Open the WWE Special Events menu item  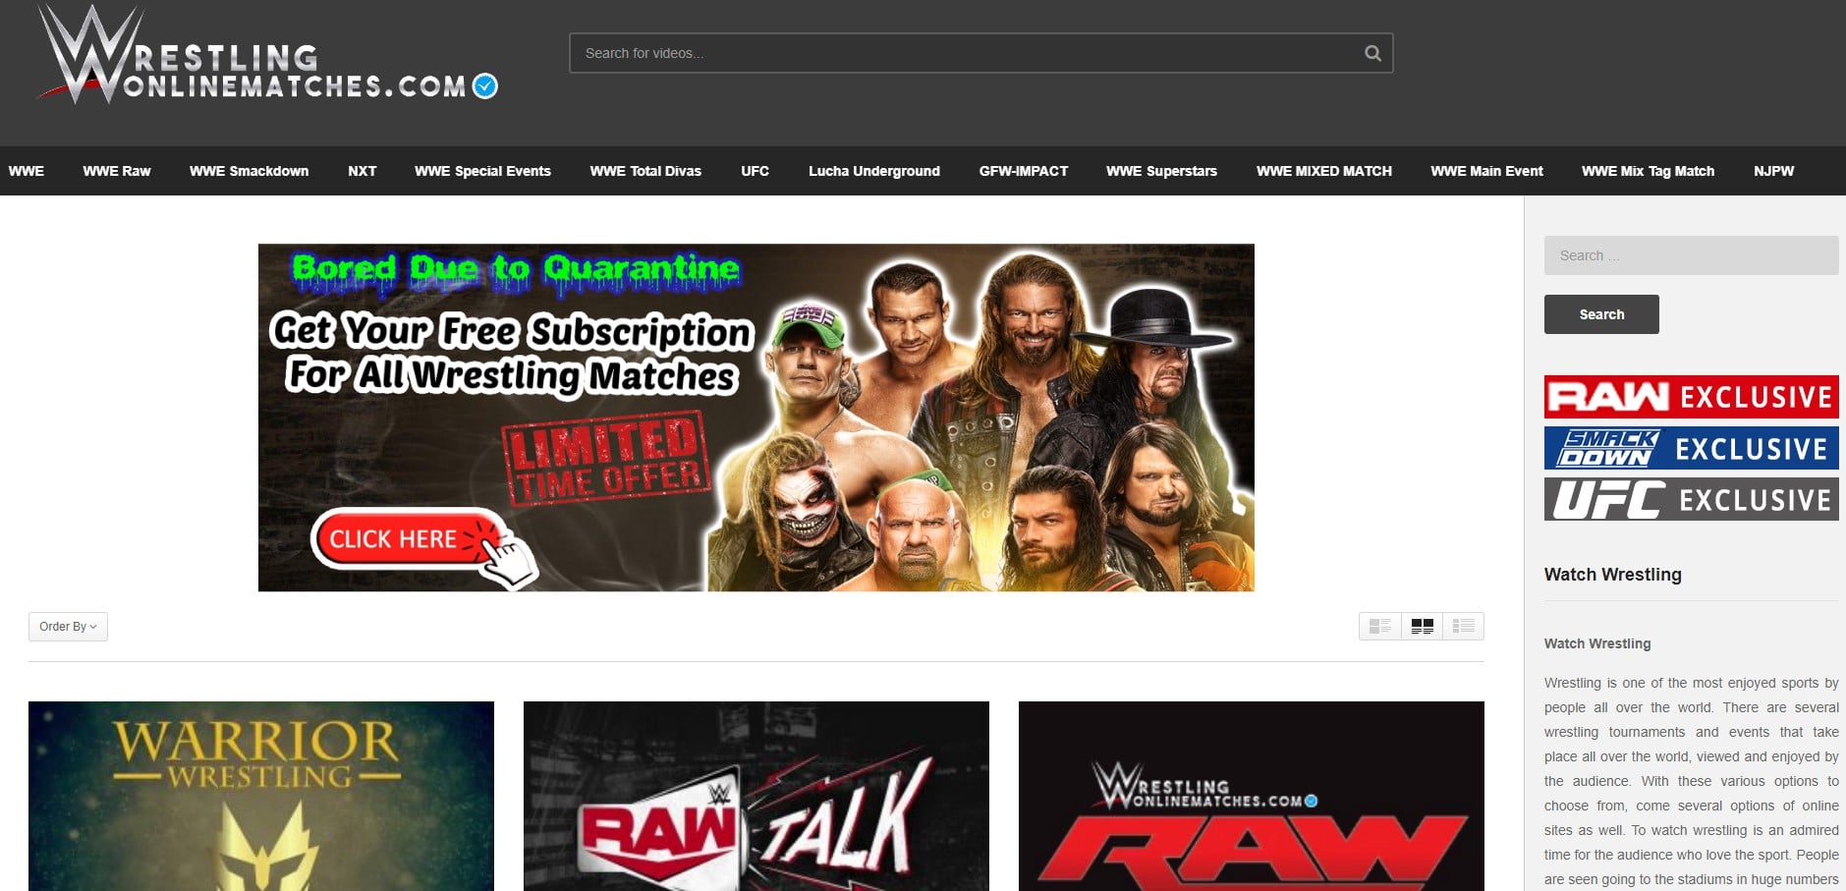pyautogui.click(x=482, y=171)
